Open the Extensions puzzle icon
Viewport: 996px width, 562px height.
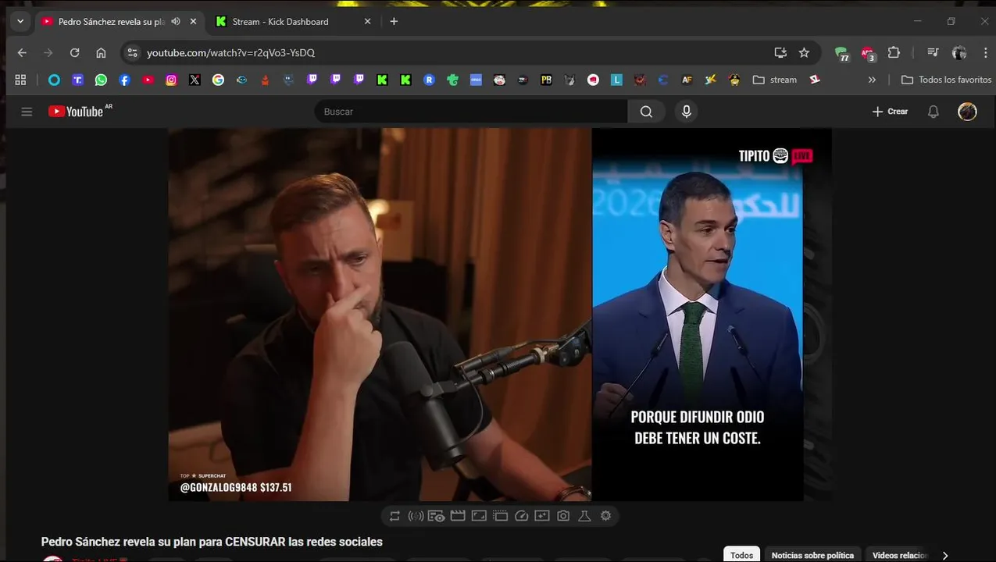click(x=894, y=52)
